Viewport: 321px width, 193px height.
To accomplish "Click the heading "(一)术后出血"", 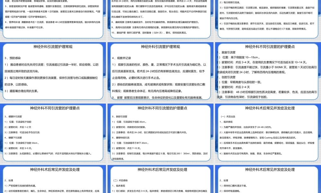I will (x=228, y=116).
